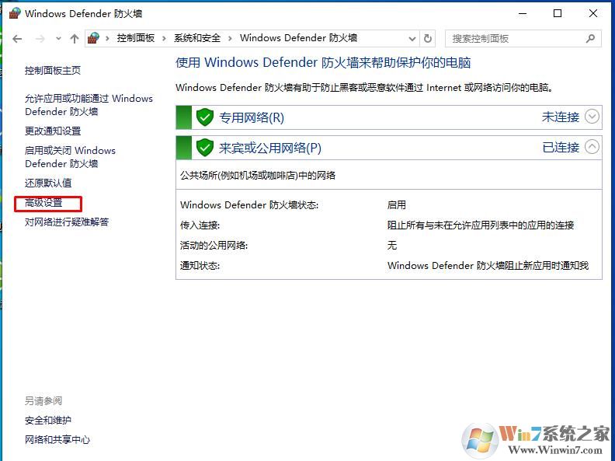Viewport: 615px width, 461px height.
Task: Click the Back arrow navigation button
Action: click(x=17, y=39)
